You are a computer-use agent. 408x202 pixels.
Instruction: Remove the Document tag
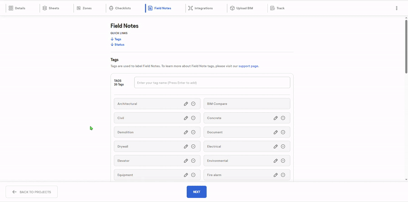283,132
